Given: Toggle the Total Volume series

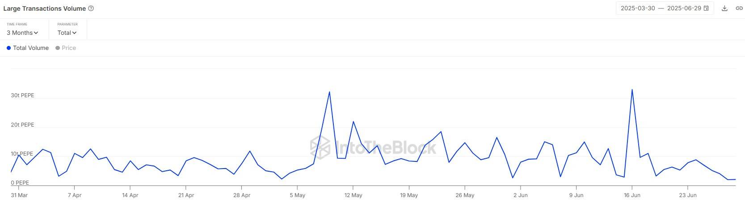Looking at the screenshot, I should 28,48.
